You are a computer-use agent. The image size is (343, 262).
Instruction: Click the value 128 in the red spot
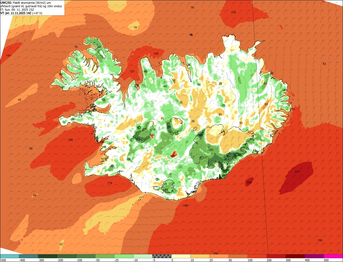(152, 135)
